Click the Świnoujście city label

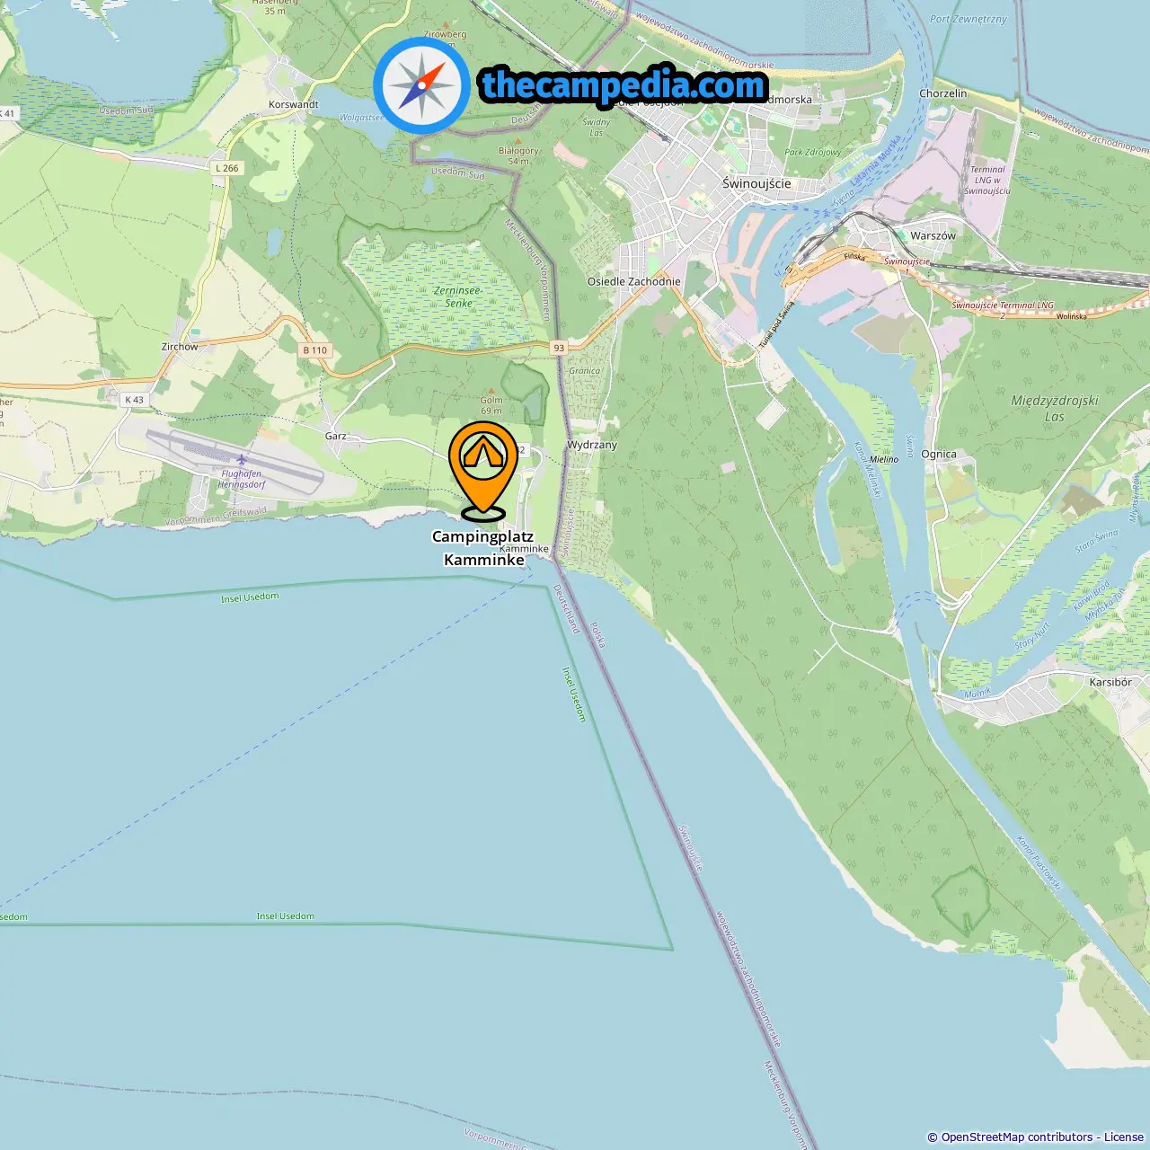(x=756, y=183)
